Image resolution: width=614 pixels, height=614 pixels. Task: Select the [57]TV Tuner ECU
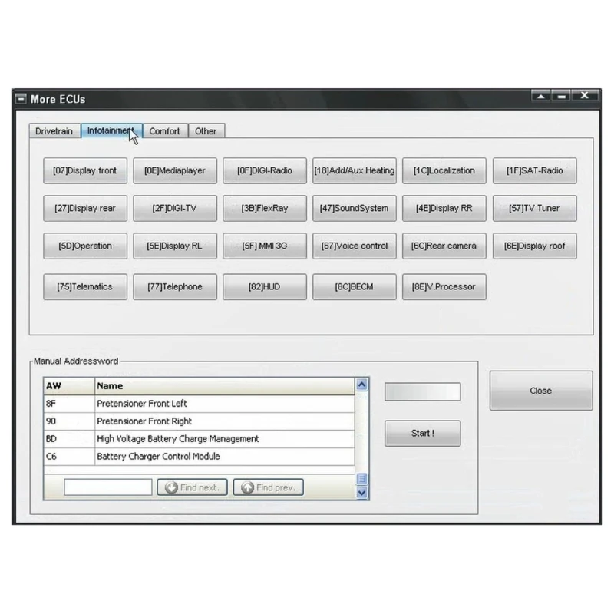point(534,208)
